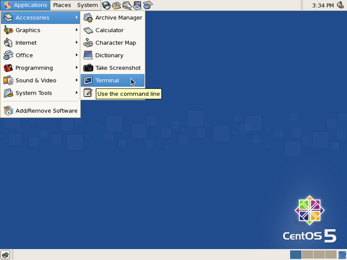
Task: Select the Accessories category
Action: pyautogui.click(x=40, y=17)
